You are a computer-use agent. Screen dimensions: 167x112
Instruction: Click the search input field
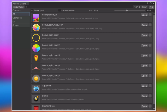pyautogui.click(x=79, y=7)
